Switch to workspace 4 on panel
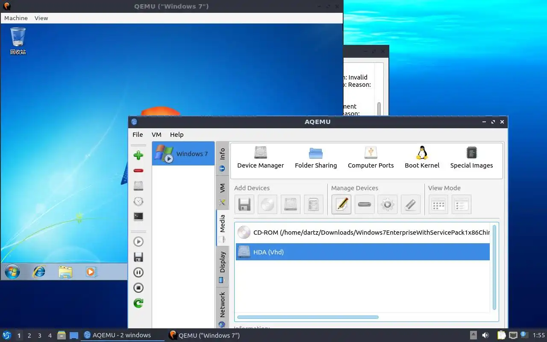Image resolution: width=547 pixels, height=342 pixels. pos(50,336)
